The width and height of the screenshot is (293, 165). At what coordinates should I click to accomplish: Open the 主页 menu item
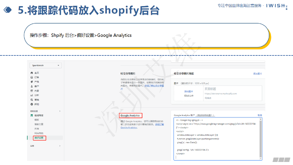36,73
